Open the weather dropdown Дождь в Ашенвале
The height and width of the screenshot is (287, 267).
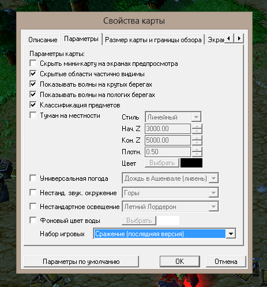tap(170, 178)
